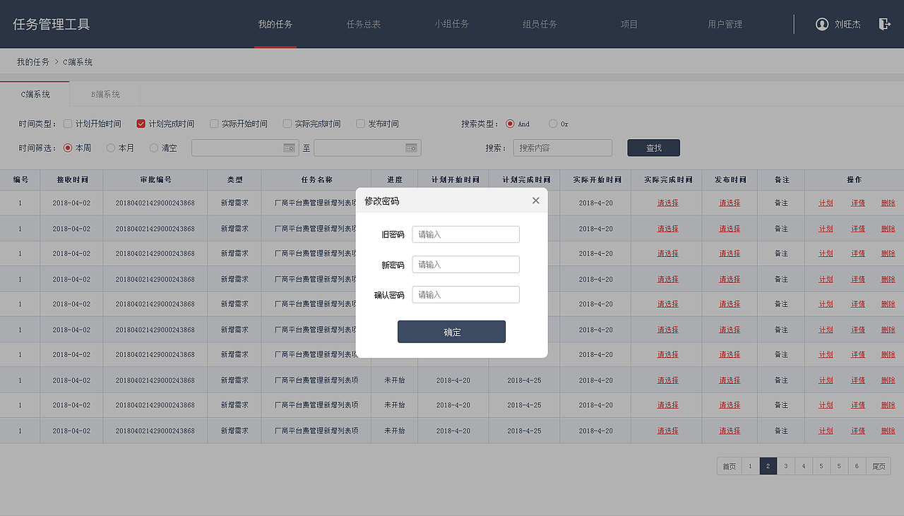This screenshot has width=904, height=516.
Task: Open 详情 link in the first row
Action: coord(857,202)
